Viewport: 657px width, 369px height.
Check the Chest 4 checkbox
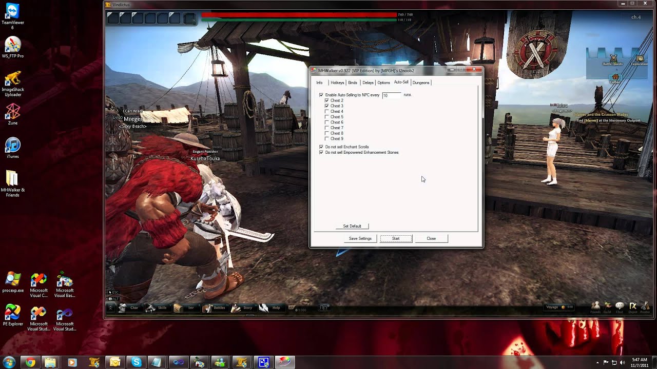[x=327, y=111]
